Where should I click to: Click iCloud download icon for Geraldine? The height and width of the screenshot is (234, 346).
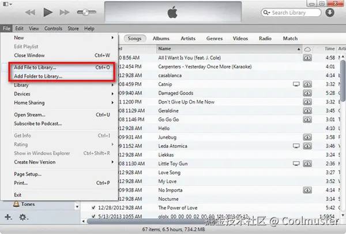pyautogui.click(x=307, y=110)
